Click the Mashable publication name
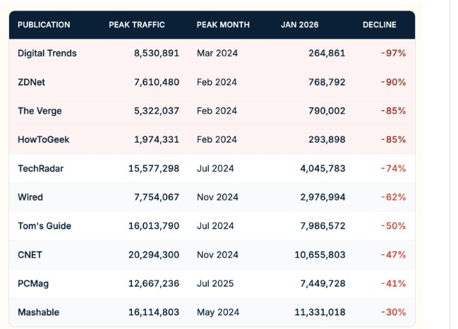The width and height of the screenshot is (458, 329). point(38,312)
